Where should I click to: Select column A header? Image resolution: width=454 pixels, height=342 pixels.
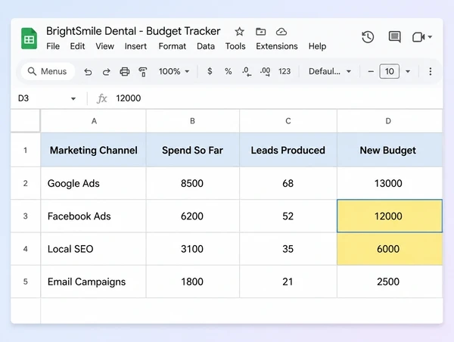(x=94, y=121)
